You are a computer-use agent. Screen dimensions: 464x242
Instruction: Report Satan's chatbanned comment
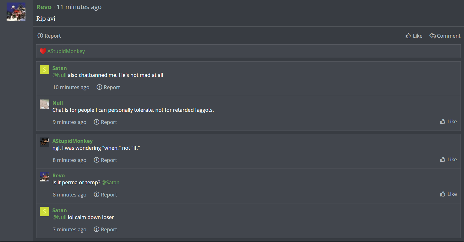pos(108,87)
